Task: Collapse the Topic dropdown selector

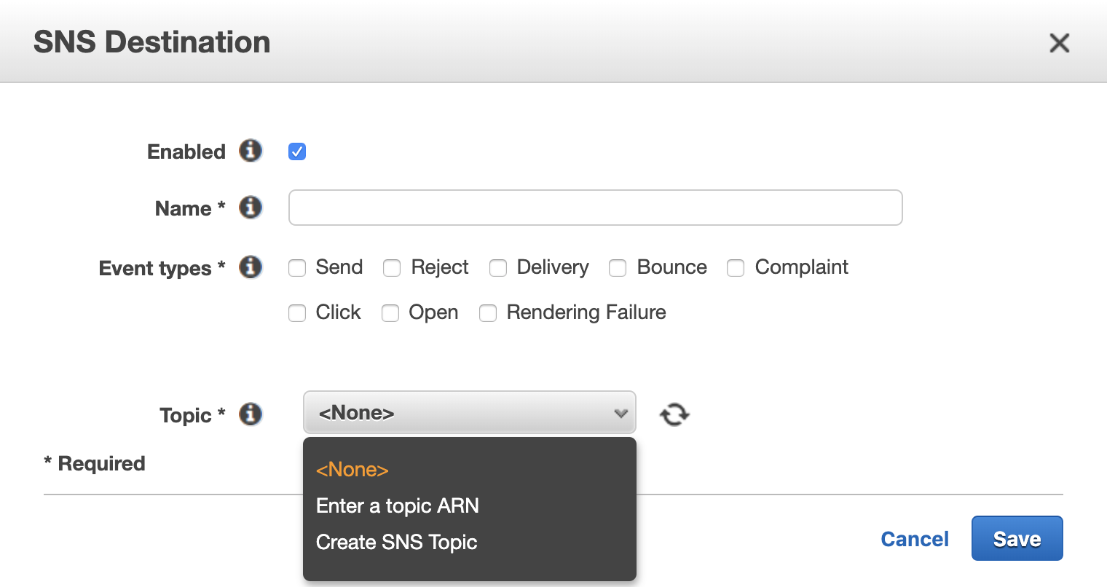Action: coord(469,413)
